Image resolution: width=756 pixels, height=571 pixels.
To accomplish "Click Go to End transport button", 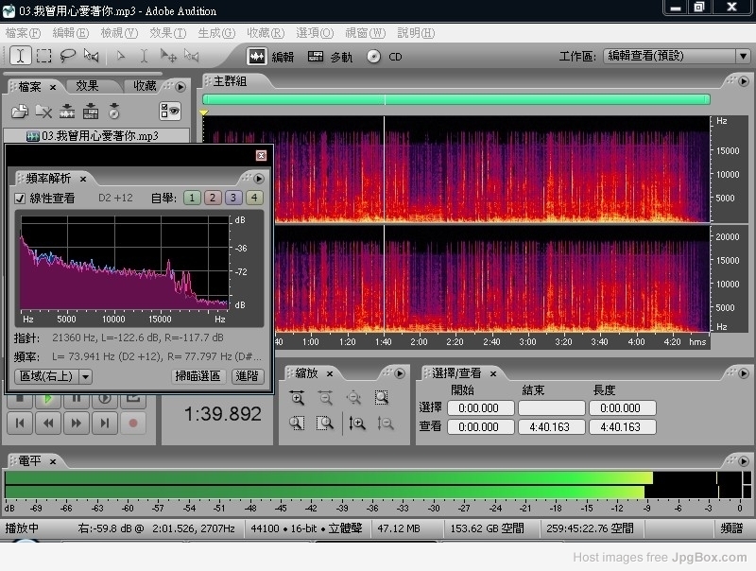I will (106, 423).
